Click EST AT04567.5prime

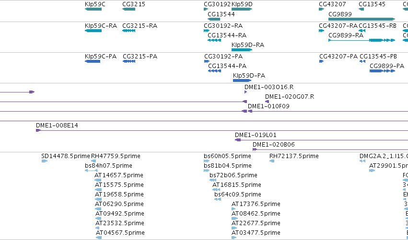(99, 238)
